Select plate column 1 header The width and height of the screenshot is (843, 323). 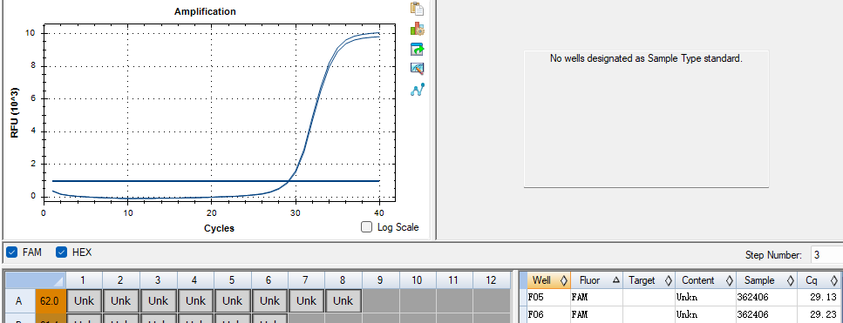pos(84,280)
